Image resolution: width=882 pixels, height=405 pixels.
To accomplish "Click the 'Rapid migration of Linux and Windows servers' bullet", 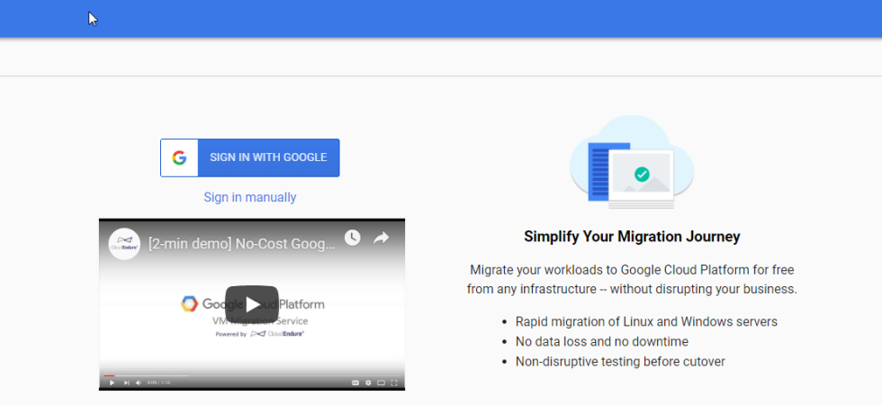I will coord(646,322).
